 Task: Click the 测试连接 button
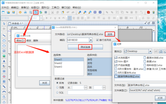coord(85,47)
